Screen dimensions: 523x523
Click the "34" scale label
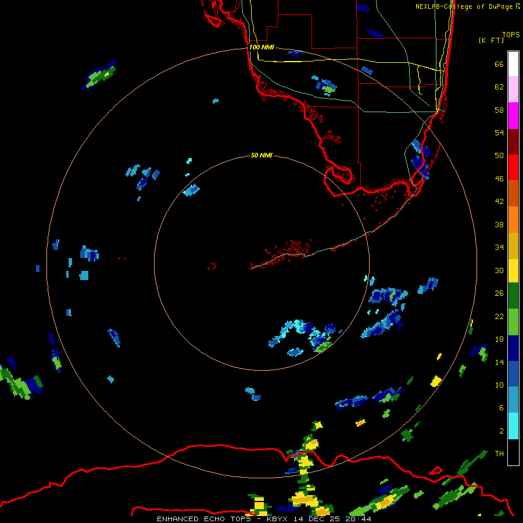click(x=499, y=248)
